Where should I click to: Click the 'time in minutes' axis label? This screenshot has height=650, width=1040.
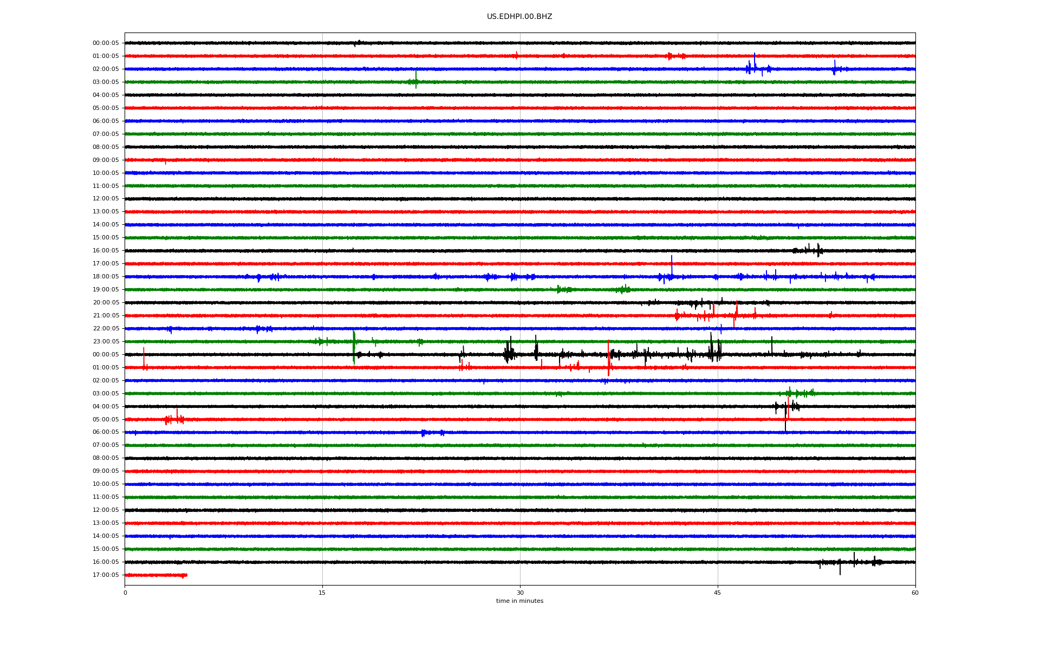pyautogui.click(x=519, y=601)
